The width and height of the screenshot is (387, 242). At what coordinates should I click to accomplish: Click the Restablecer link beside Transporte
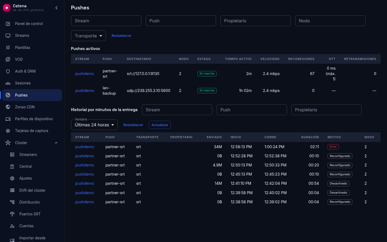(121, 36)
